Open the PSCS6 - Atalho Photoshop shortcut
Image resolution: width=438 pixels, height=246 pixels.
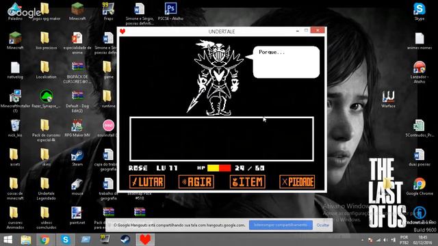170,11
